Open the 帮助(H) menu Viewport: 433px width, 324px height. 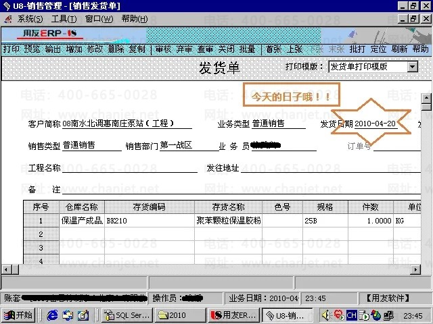click(135, 19)
